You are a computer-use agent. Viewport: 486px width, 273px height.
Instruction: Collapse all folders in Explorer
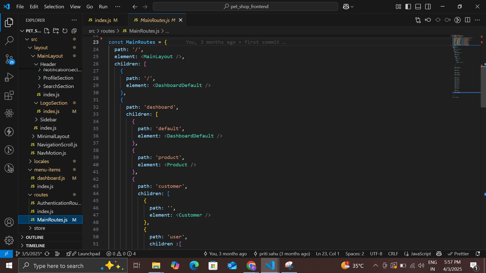pyautogui.click(x=74, y=31)
